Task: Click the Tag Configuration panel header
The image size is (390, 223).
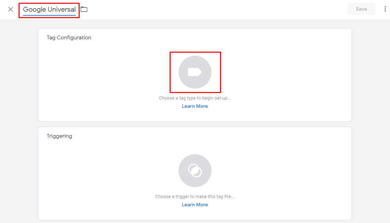Action: [x=69, y=37]
